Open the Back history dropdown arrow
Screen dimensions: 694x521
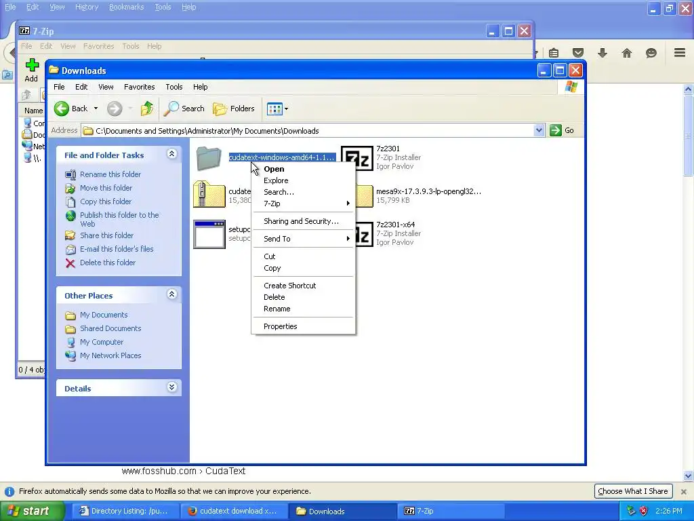(96, 109)
